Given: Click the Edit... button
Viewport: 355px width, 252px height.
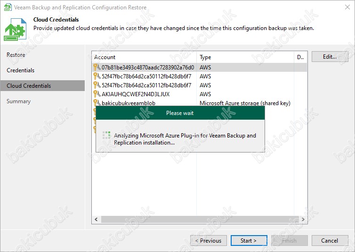Looking at the screenshot, I should click(330, 57).
